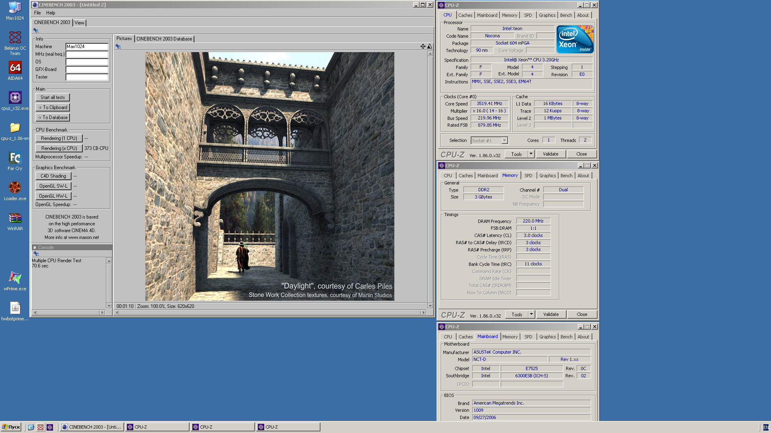The height and width of the screenshot is (433, 771).
Task: Click the picture's vertical scrollbar down arrow
Action: tap(430, 306)
